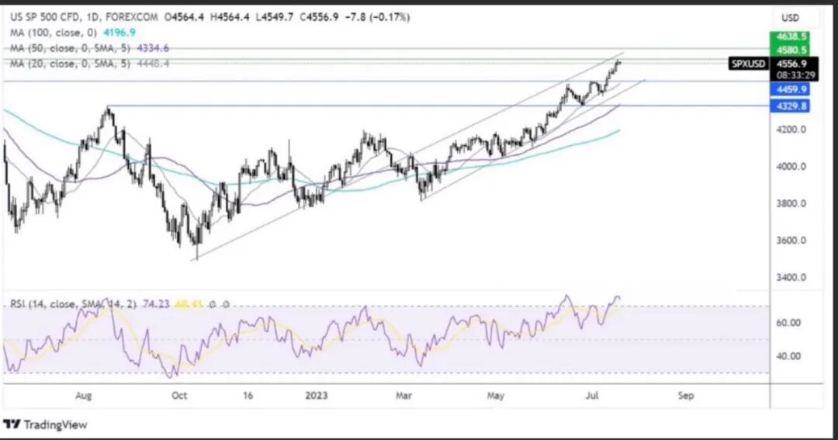Click the 4000.0 price axis value
This screenshot has width=838, height=440.
[x=791, y=167]
